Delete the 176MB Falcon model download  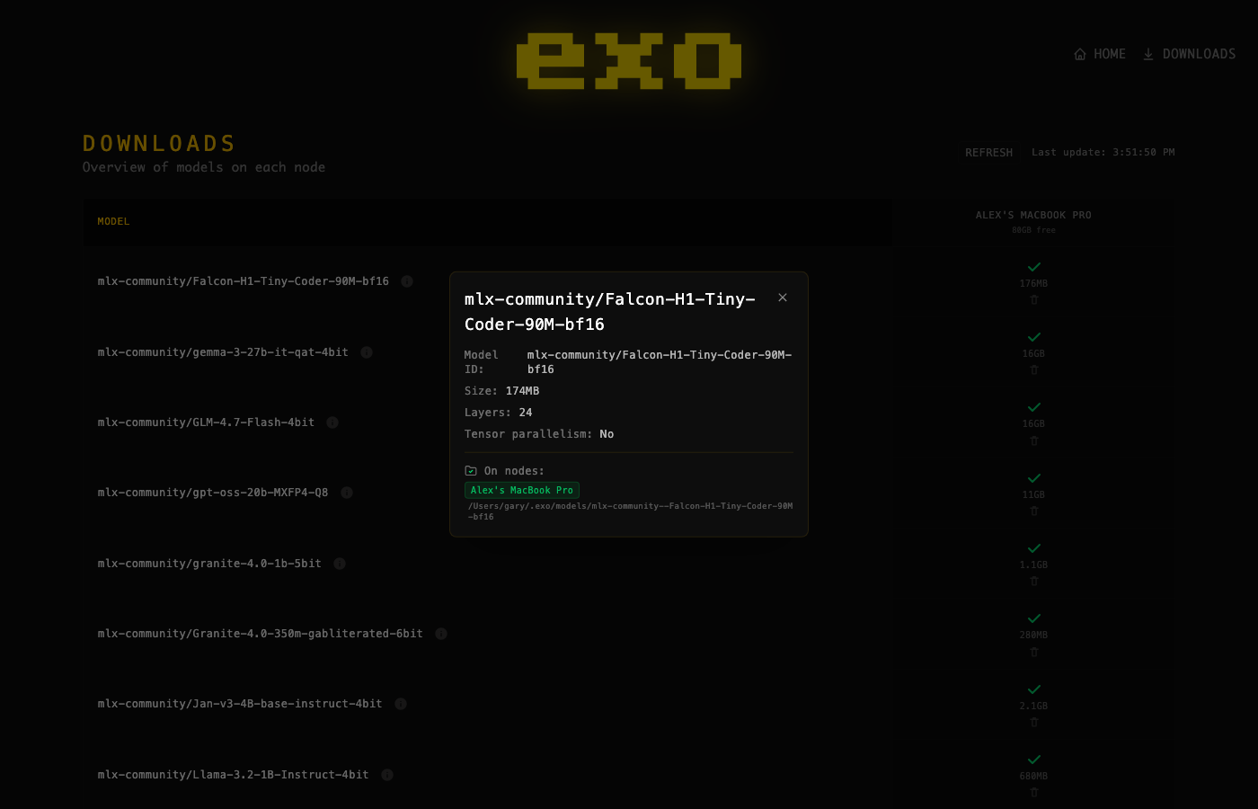[x=1034, y=300]
